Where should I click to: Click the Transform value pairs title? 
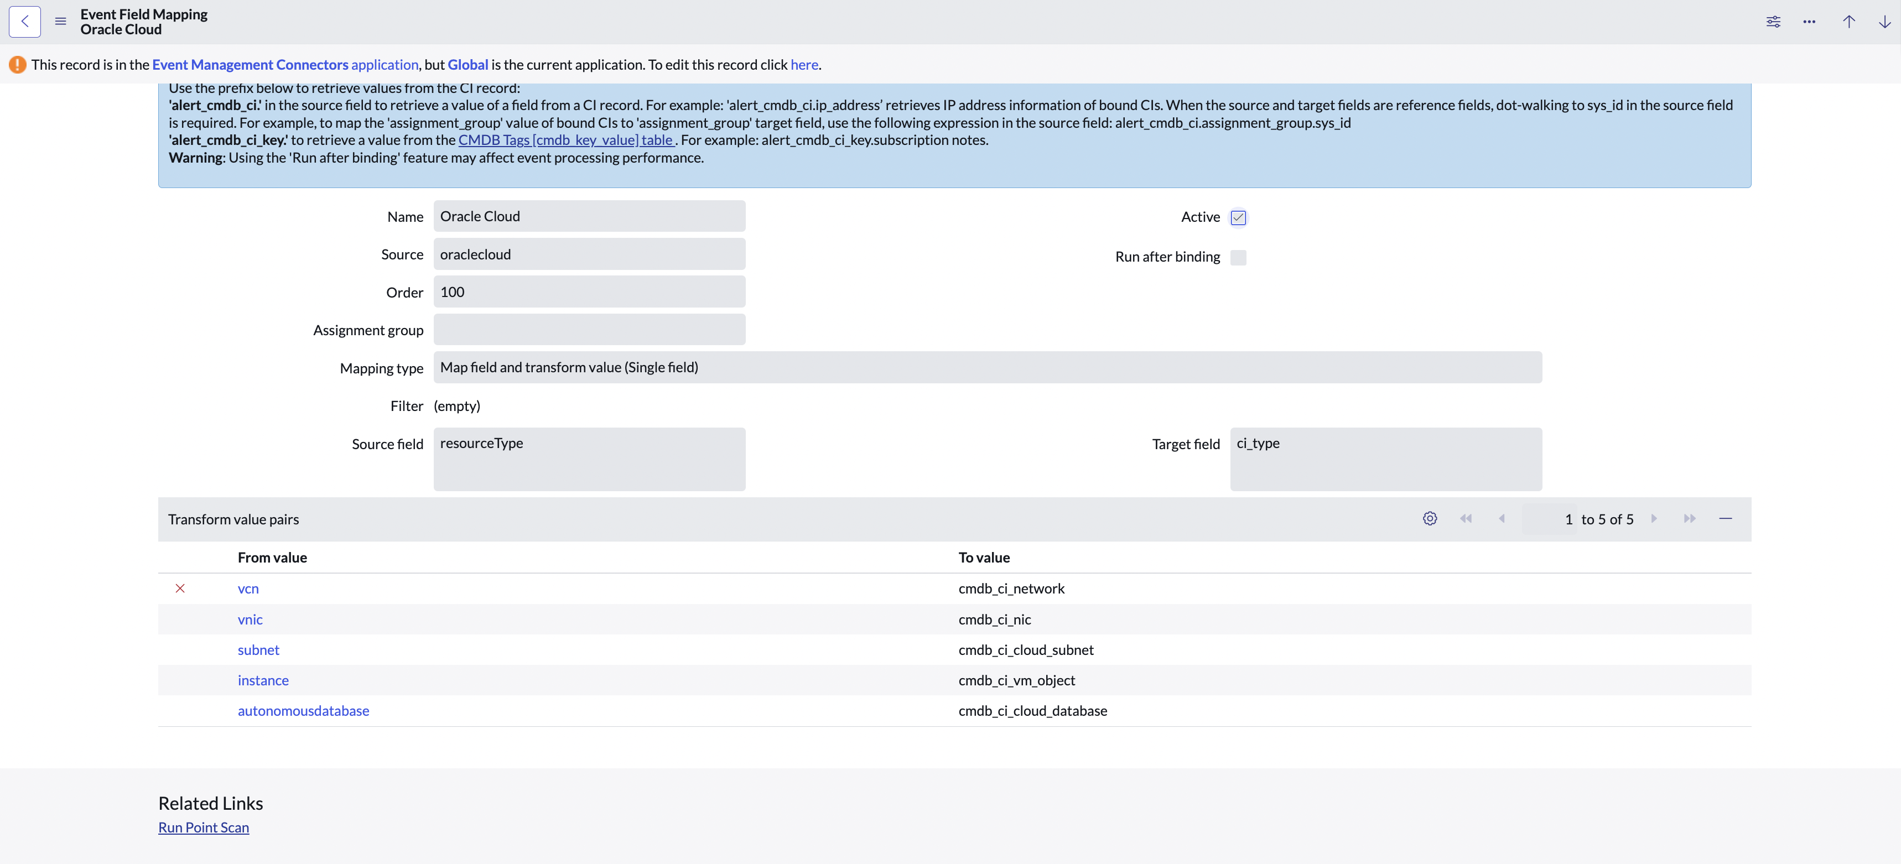click(x=233, y=519)
